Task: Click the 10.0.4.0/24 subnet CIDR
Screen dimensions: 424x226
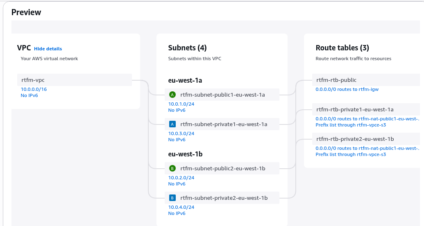Action: [x=181, y=207]
